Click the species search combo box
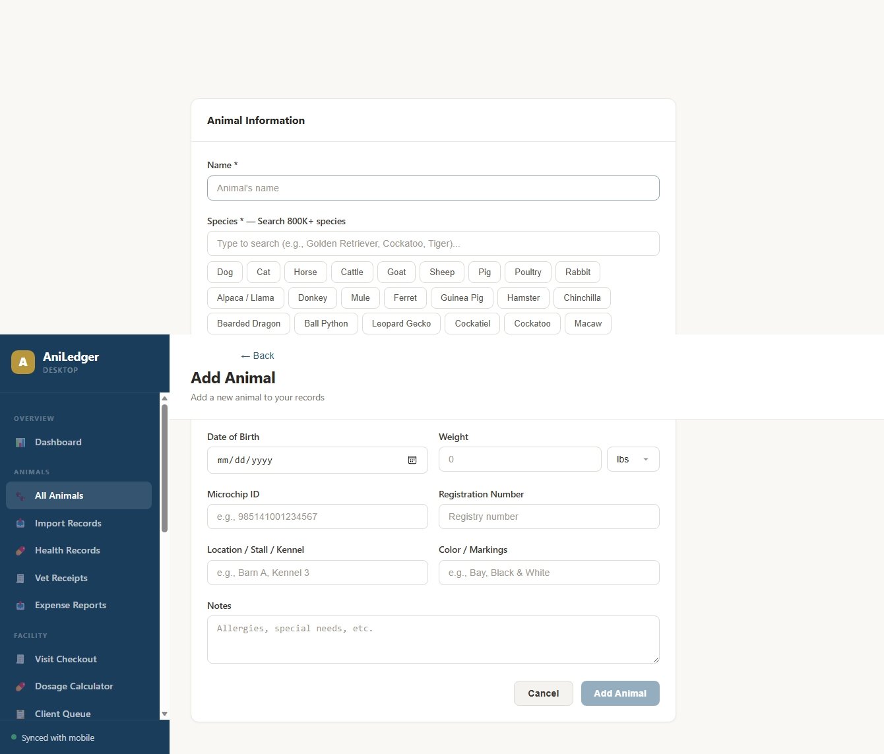The width and height of the screenshot is (884, 754). coord(433,243)
